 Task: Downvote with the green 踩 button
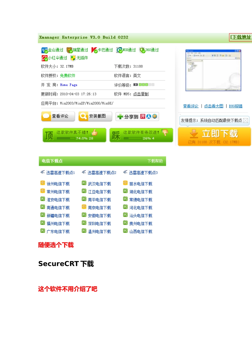pyautogui.click(x=141, y=135)
